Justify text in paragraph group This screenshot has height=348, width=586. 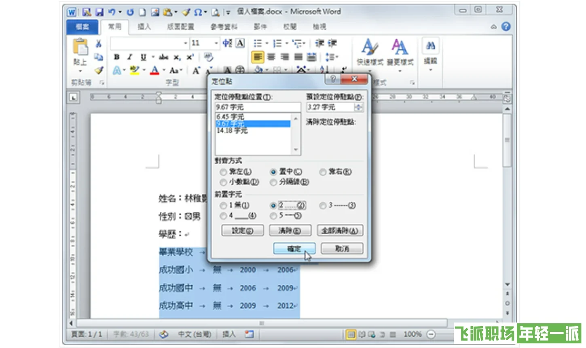298,57
